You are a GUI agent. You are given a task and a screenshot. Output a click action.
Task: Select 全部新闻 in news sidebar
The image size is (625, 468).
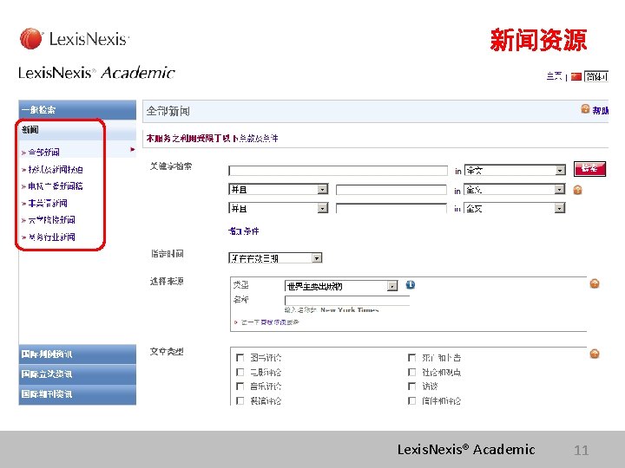coord(44,152)
